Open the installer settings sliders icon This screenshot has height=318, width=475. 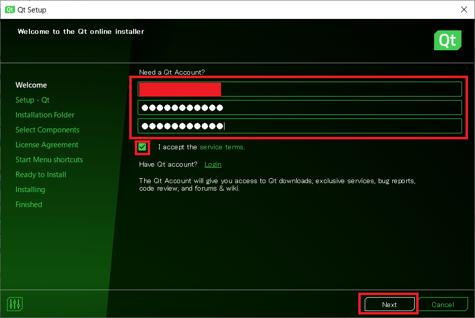(14, 304)
